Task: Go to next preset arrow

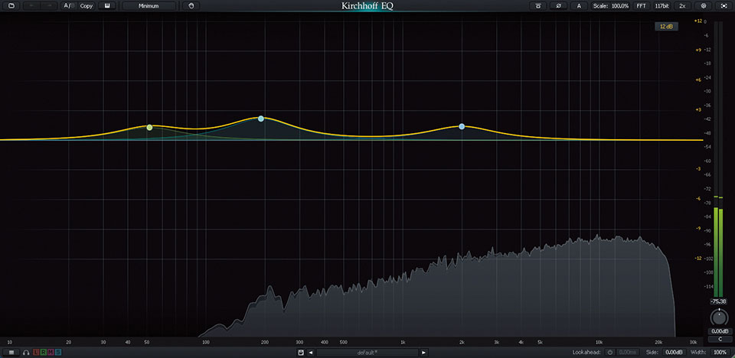Action: [423, 352]
